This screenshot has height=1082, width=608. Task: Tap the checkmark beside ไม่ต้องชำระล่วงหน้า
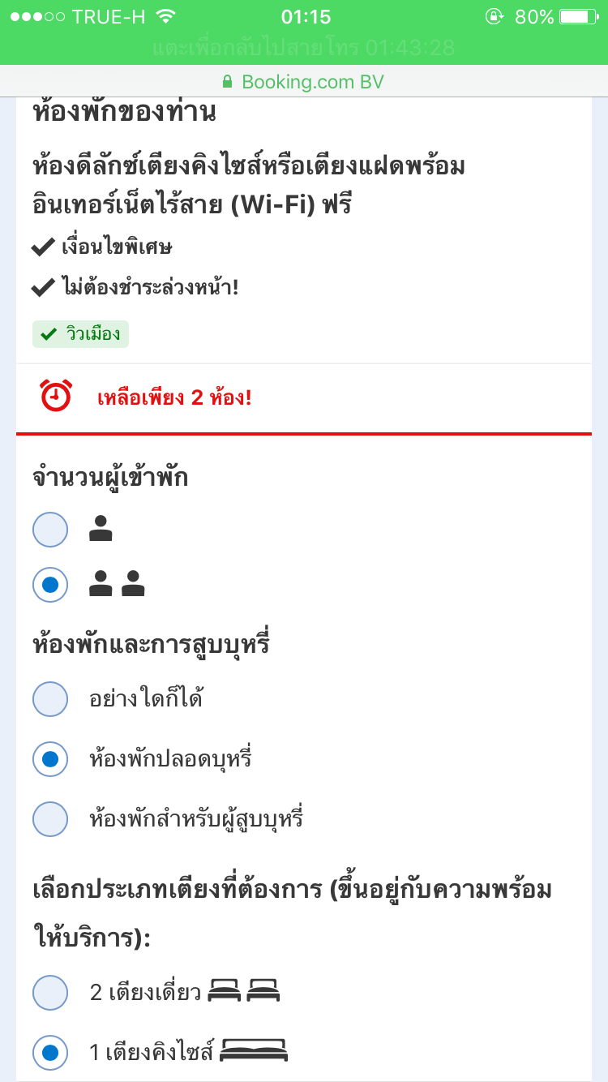43,286
